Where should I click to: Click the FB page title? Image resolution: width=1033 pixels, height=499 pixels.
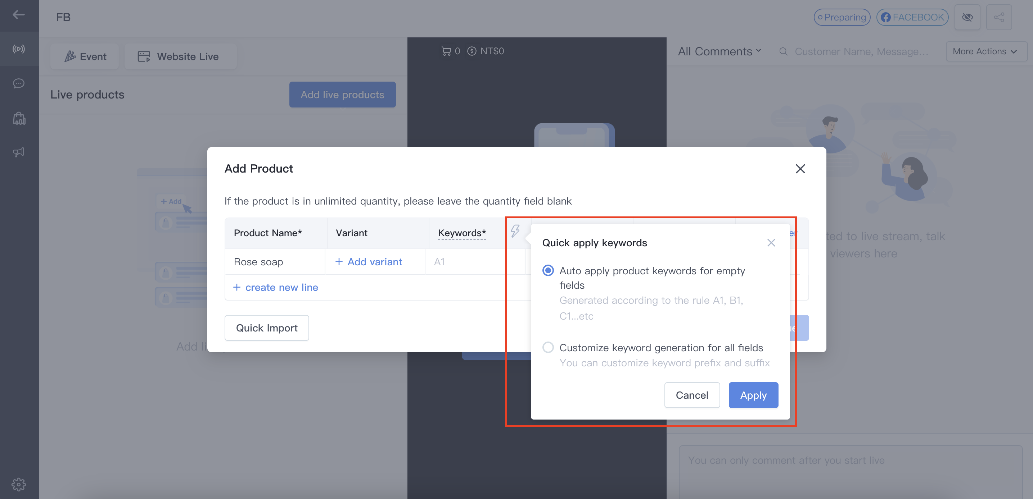[x=63, y=17]
